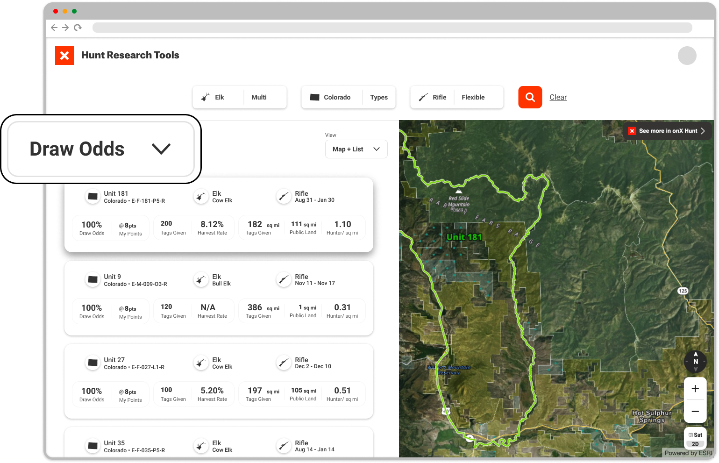
Task: Click the elk icon on Unit 9 card
Action: [201, 280]
